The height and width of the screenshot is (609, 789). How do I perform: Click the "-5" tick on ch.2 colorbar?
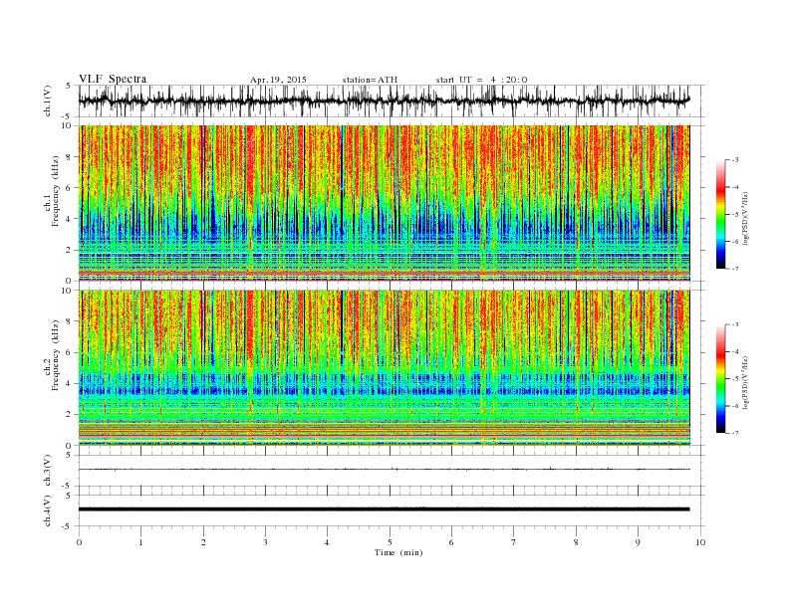coord(735,379)
